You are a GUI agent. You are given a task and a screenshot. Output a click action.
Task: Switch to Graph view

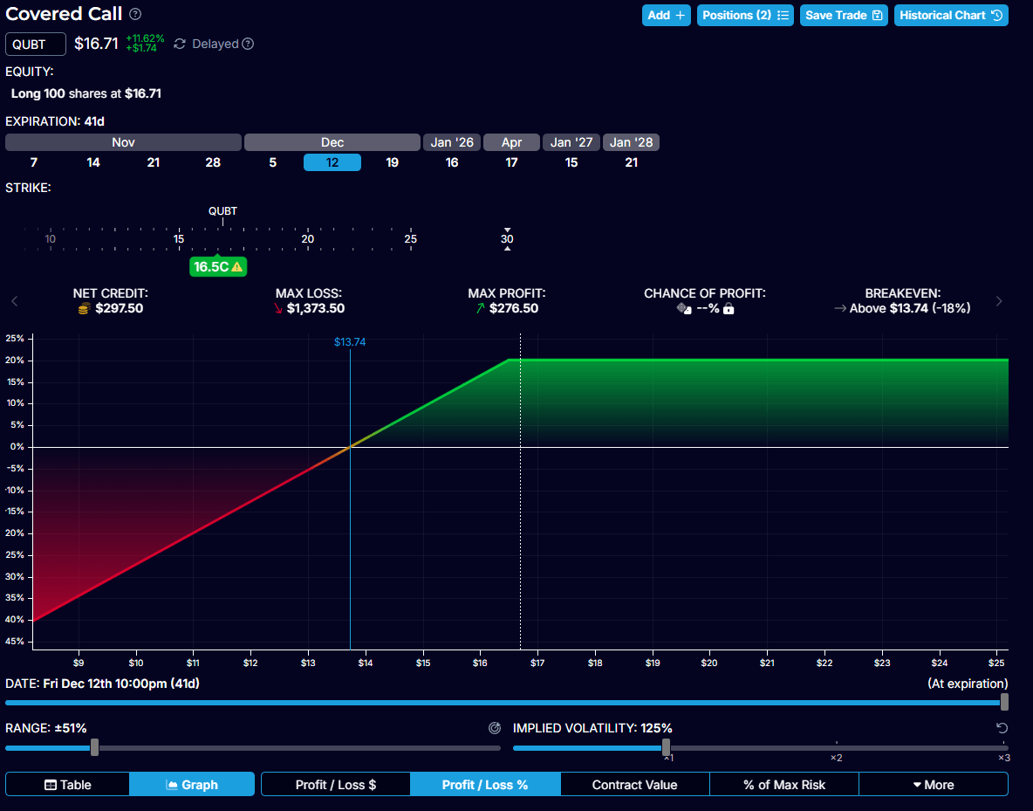tap(192, 785)
